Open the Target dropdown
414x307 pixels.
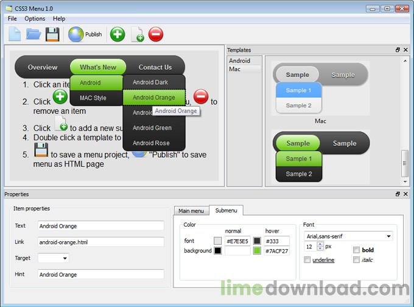[x=54, y=258]
